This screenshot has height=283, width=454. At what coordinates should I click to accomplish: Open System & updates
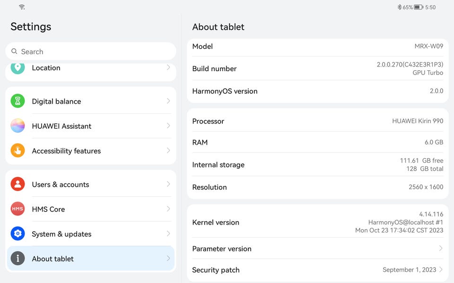[91, 233]
